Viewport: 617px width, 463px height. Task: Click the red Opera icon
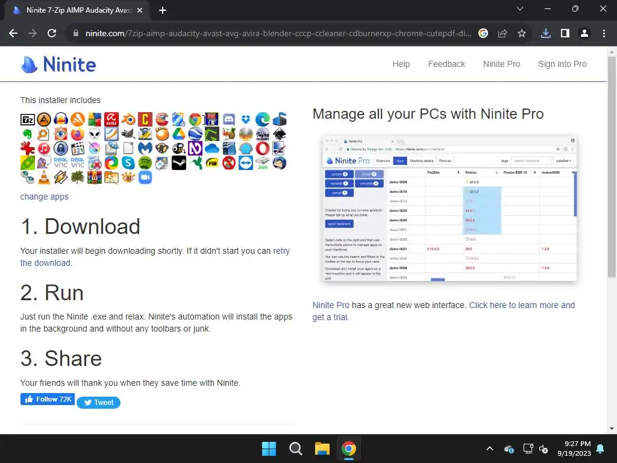(x=263, y=148)
